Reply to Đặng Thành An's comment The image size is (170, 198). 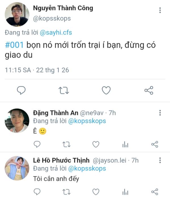(x=37, y=144)
